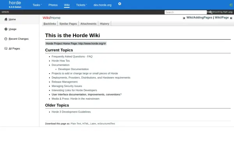Select Wiki in the top menu
Viewport: 234px width, 146px height.
(x=67, y=5)
